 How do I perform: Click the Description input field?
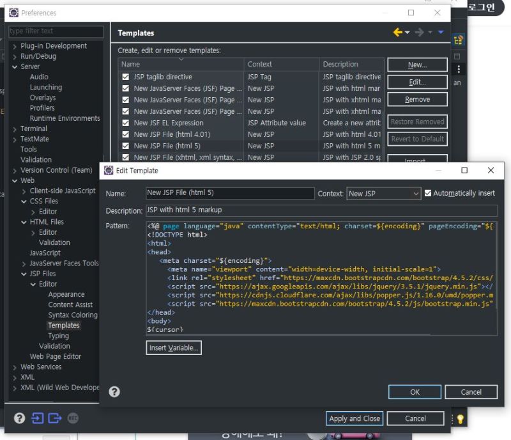pos(321,210)
